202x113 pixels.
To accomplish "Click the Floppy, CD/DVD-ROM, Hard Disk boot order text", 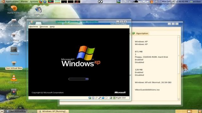I will 151,57.
